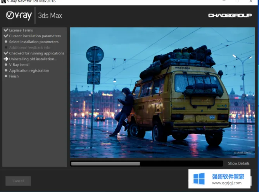Select the Select installation parameters step
The height and width of the screenshot is (192, 259).
pos(34,42)
